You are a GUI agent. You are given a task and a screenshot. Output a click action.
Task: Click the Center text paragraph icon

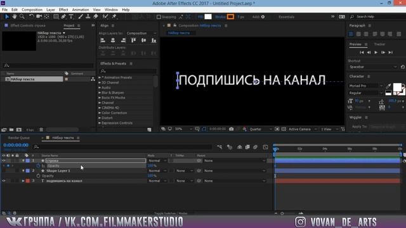click(358, 34)
